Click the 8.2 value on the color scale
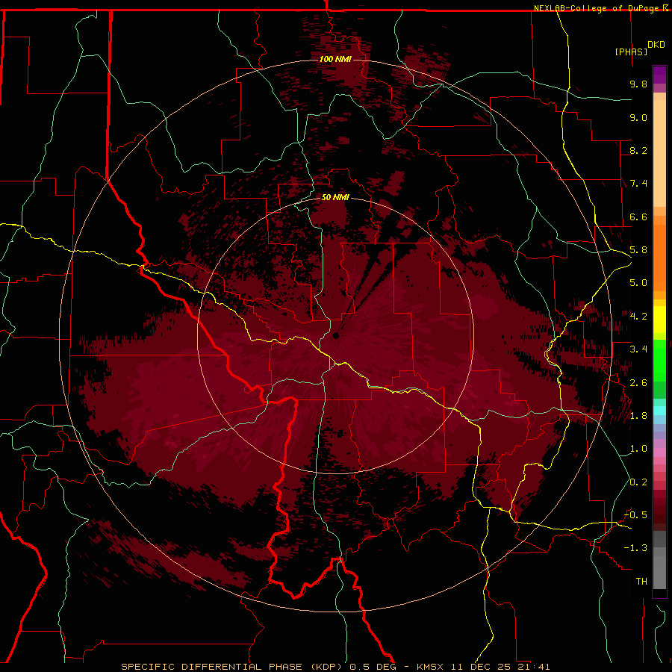This screenshot has height=672, width=672. pyautogui.click(x=638, y=150)
